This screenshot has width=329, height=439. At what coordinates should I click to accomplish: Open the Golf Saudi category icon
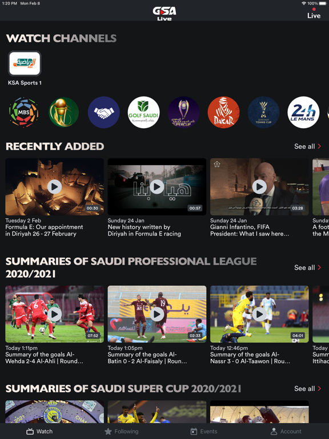pyautogui.click(x=143, y=112)
